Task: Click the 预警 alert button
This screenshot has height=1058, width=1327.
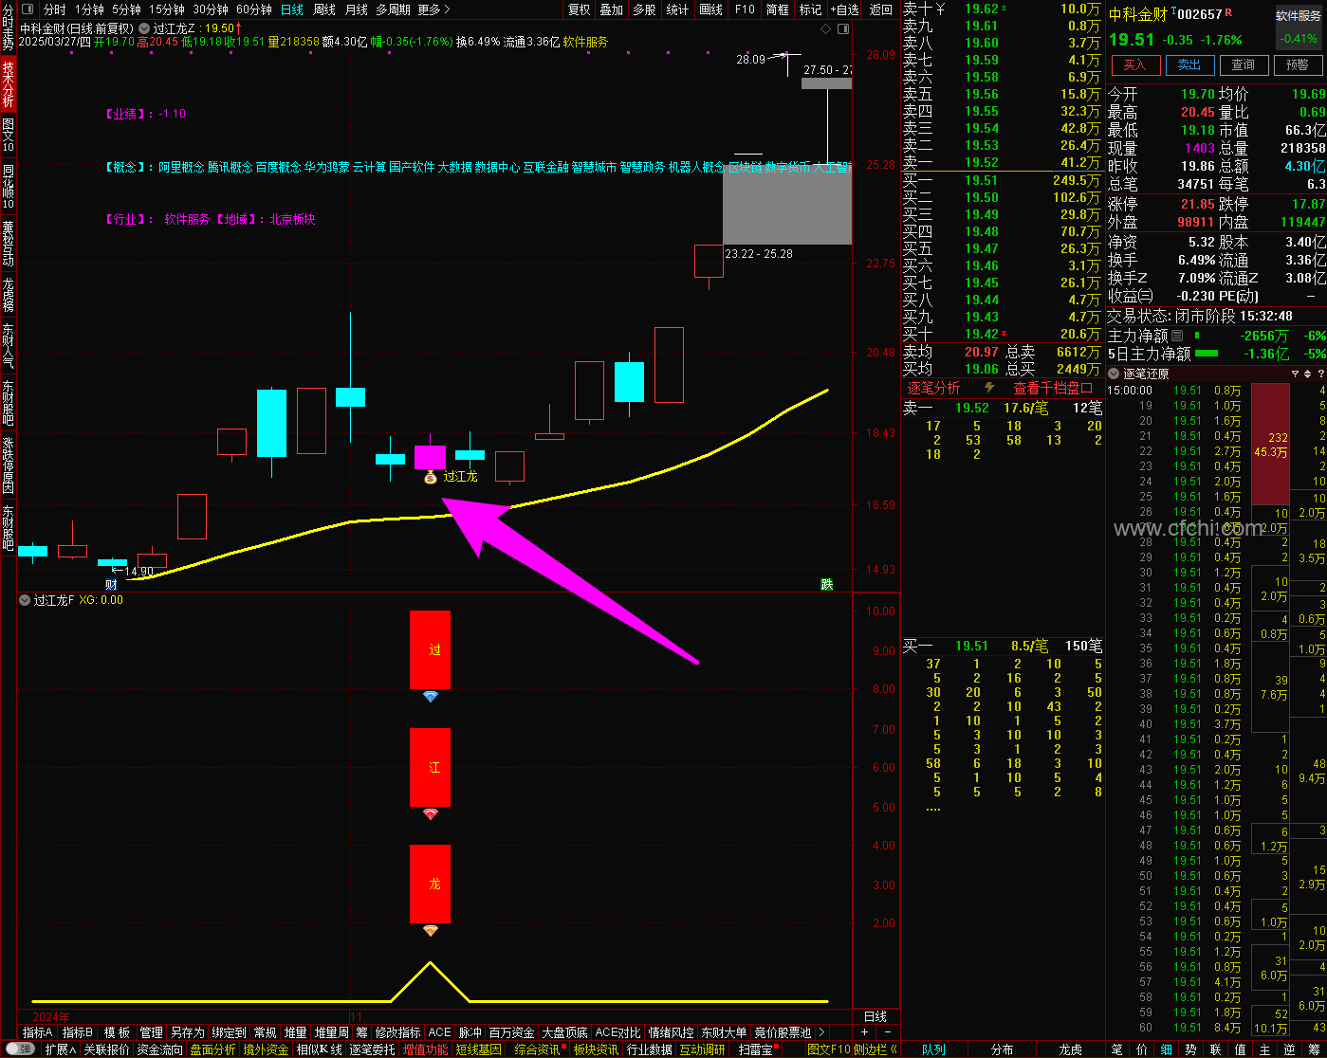Action: pyautogui.click(x=1298, y=65)
